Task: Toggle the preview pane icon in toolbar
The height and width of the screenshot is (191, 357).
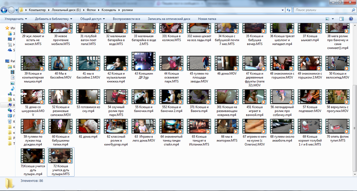Action: pos(342,19)
